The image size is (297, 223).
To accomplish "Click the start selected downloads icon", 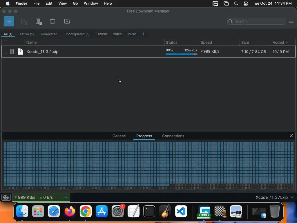I will pos(24,21).
